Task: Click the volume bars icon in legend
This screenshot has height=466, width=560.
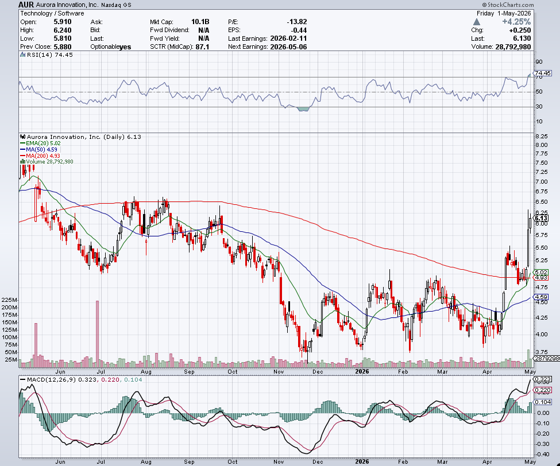Action: pos(22,162)
